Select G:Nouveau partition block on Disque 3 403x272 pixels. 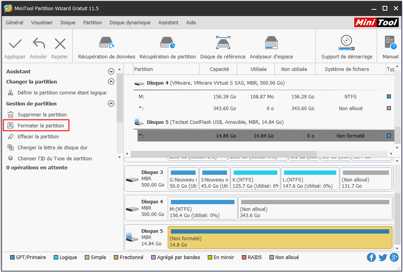pyautogui.click(x=183, y=179)
